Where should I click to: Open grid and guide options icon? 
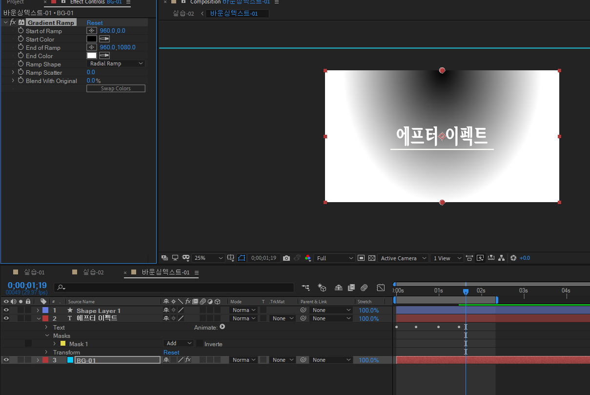pos(231,258)
